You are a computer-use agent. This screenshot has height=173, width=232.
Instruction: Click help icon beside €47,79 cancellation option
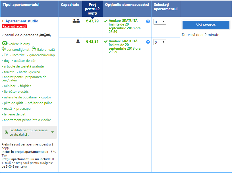tap(148, 22)
